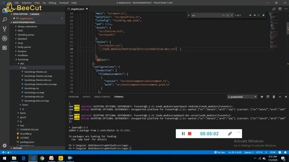
Task: Collapse the BOOTSTRAPMETHOD1 folder section
Action: pos(24,22)
